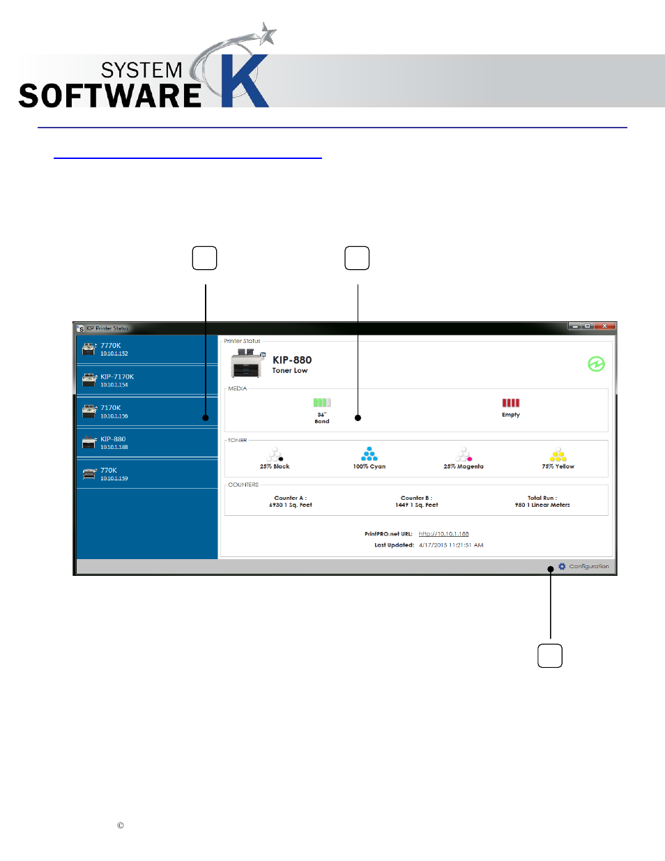Click the 'Empty' media label

[511, 415]
